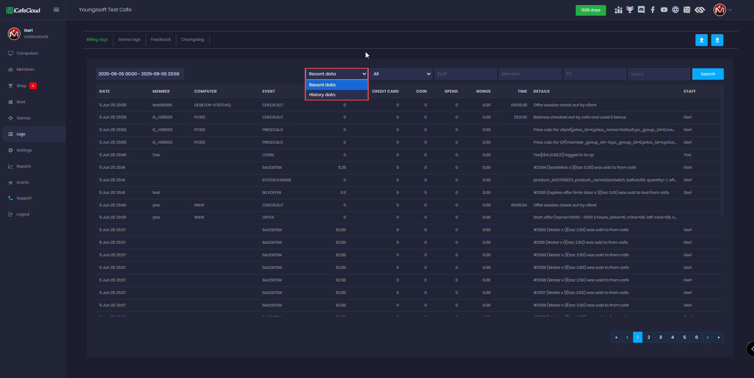754x378 pixels.
Task: Click the globe website icon
Action: 675,10
